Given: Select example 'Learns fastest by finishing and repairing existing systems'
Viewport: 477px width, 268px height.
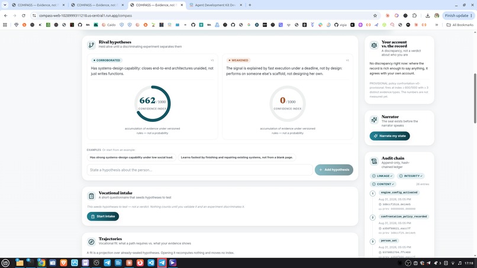Looking at the screenshot, I should [x=237, y=157].
